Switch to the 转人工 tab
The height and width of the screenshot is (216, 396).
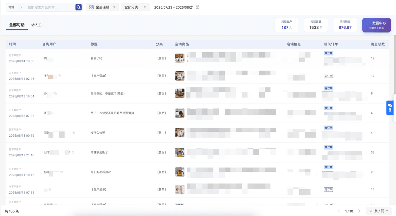[x=36, y=25]
